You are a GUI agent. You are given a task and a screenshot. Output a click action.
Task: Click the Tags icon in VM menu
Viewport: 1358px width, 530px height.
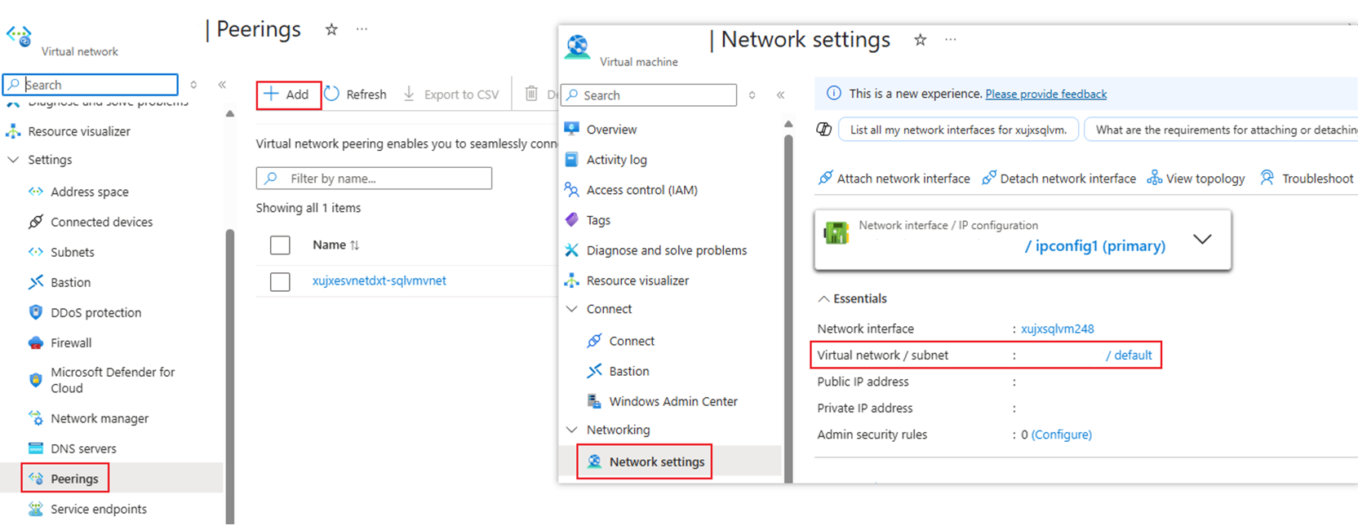[572, 220]
